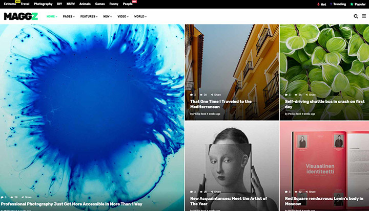Open 'Self-driving shuttle bus in crash' headline
The height and width of the screenshot is (211, 369).
click(x=325, y=104)
